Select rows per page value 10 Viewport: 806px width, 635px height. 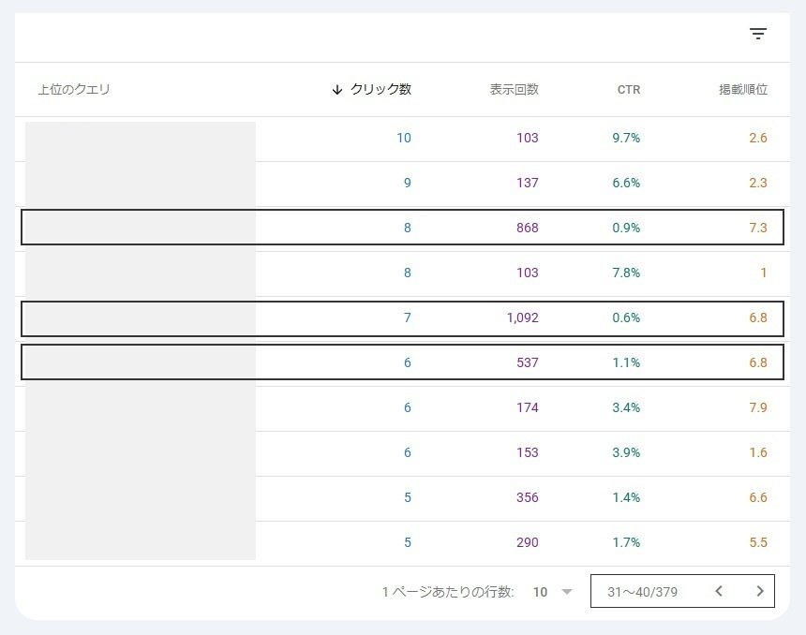pos(540,592)
